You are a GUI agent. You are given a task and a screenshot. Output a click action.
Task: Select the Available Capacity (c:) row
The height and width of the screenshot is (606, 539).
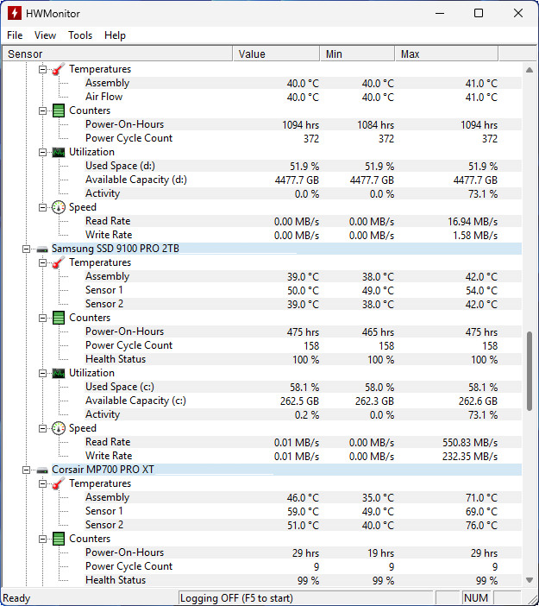tap(303, 401)
